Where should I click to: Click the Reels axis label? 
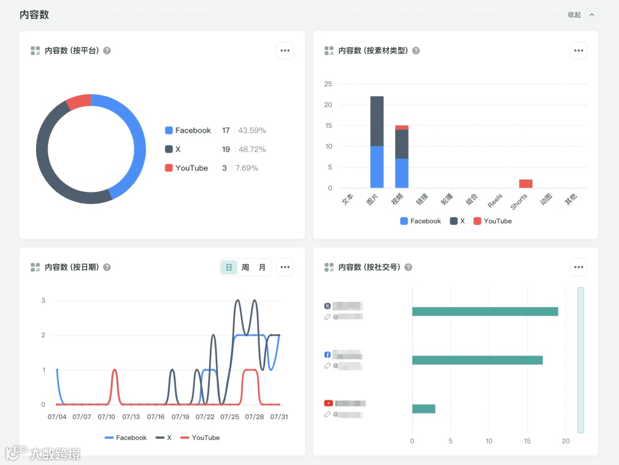pos(495,201)
